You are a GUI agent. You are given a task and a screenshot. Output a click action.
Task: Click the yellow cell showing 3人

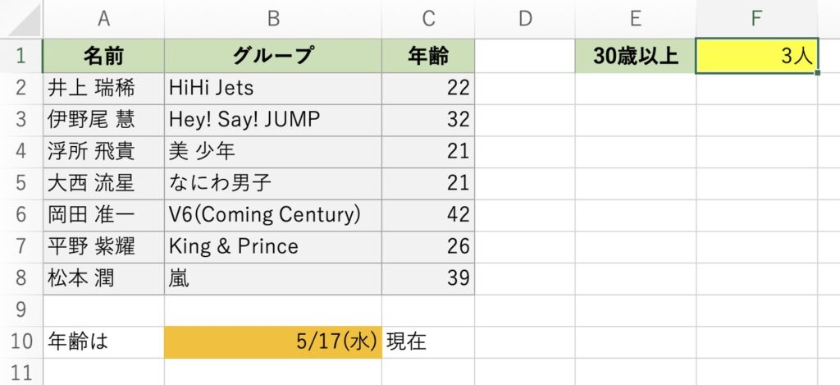coord(757,56)
